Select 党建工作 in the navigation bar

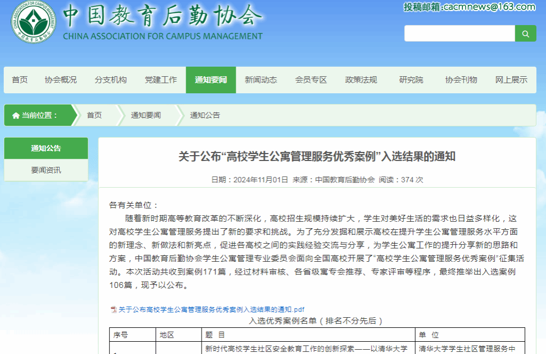coord(160,80)
